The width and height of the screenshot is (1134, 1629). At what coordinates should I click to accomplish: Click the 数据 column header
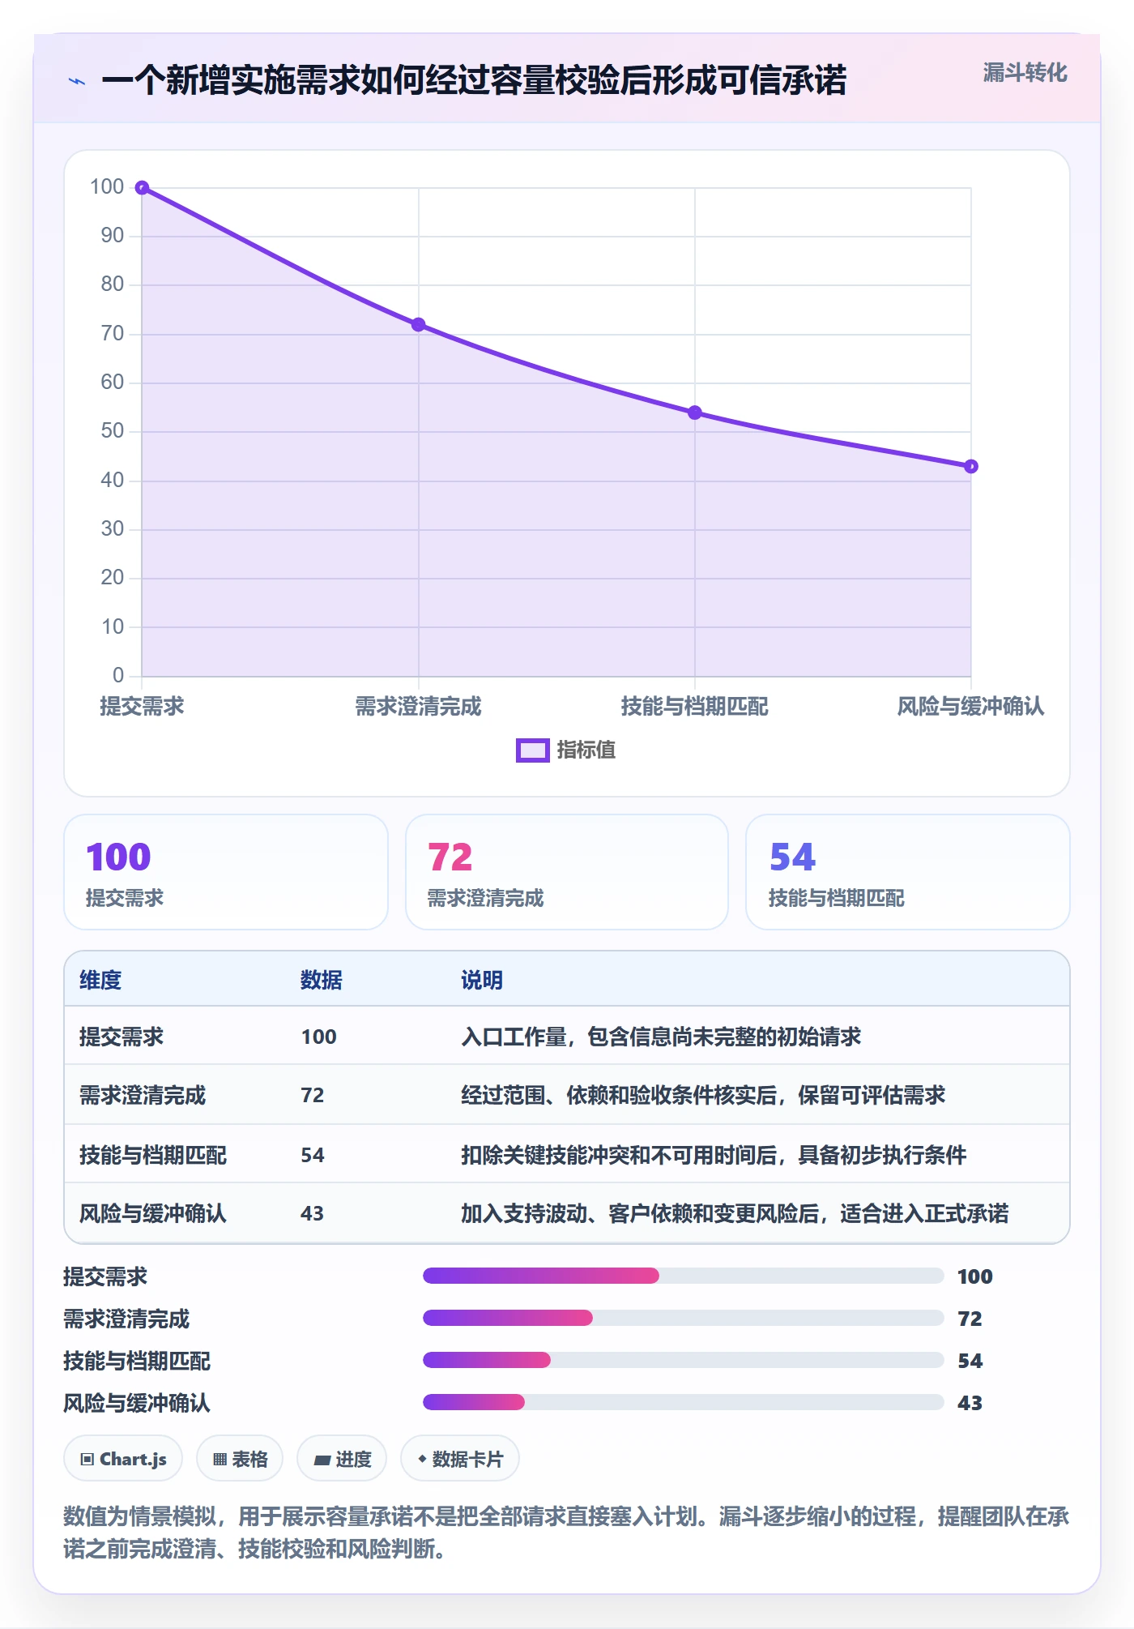coord(322,980)
